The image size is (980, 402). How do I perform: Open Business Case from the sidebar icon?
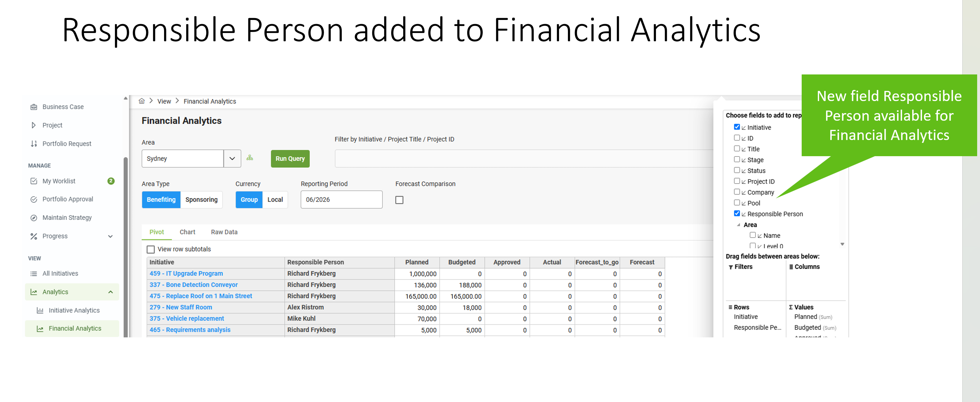tap(34, 107)
